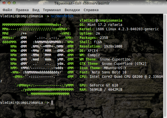This screenshot has height=118, width=167.
Task: Click the cursor block at the bottom prompt
Action: pos(52,103)
